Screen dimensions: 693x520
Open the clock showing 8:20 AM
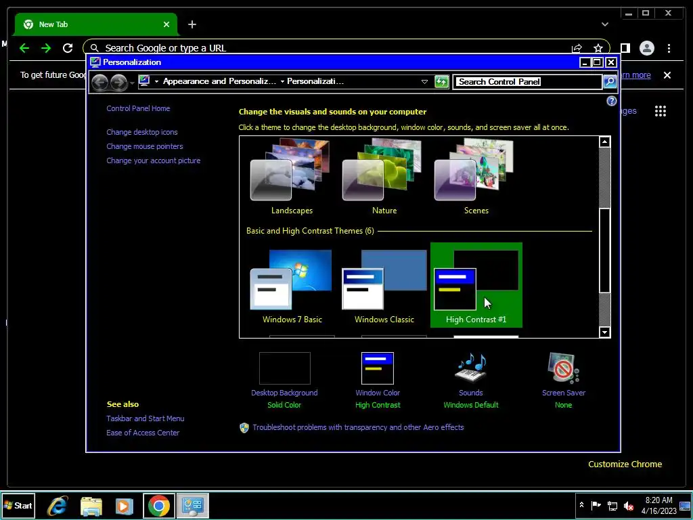point(658,505)
